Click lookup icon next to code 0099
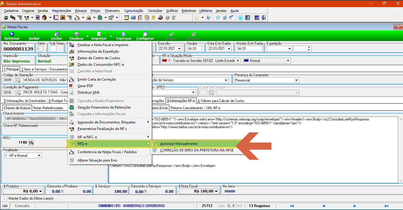Image resolution: width=403 pixels, height=210 pixels. [18, 80]
